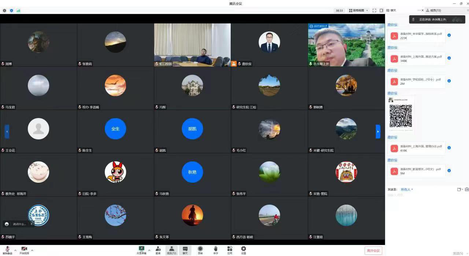Go to next page of participants

378,132
